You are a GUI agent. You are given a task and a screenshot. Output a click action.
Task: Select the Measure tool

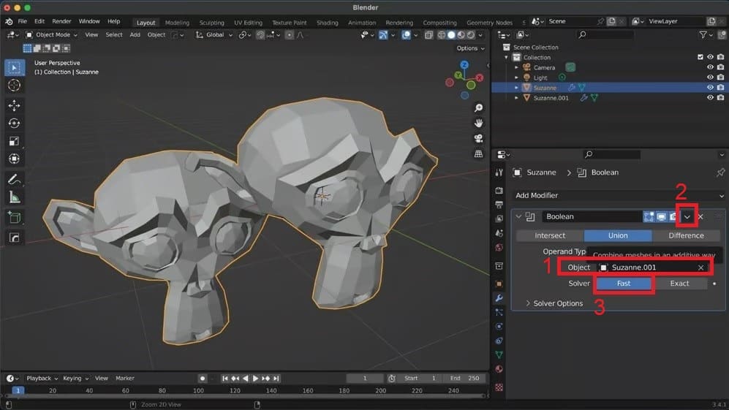pyautogui.click(x=15, y=197)
